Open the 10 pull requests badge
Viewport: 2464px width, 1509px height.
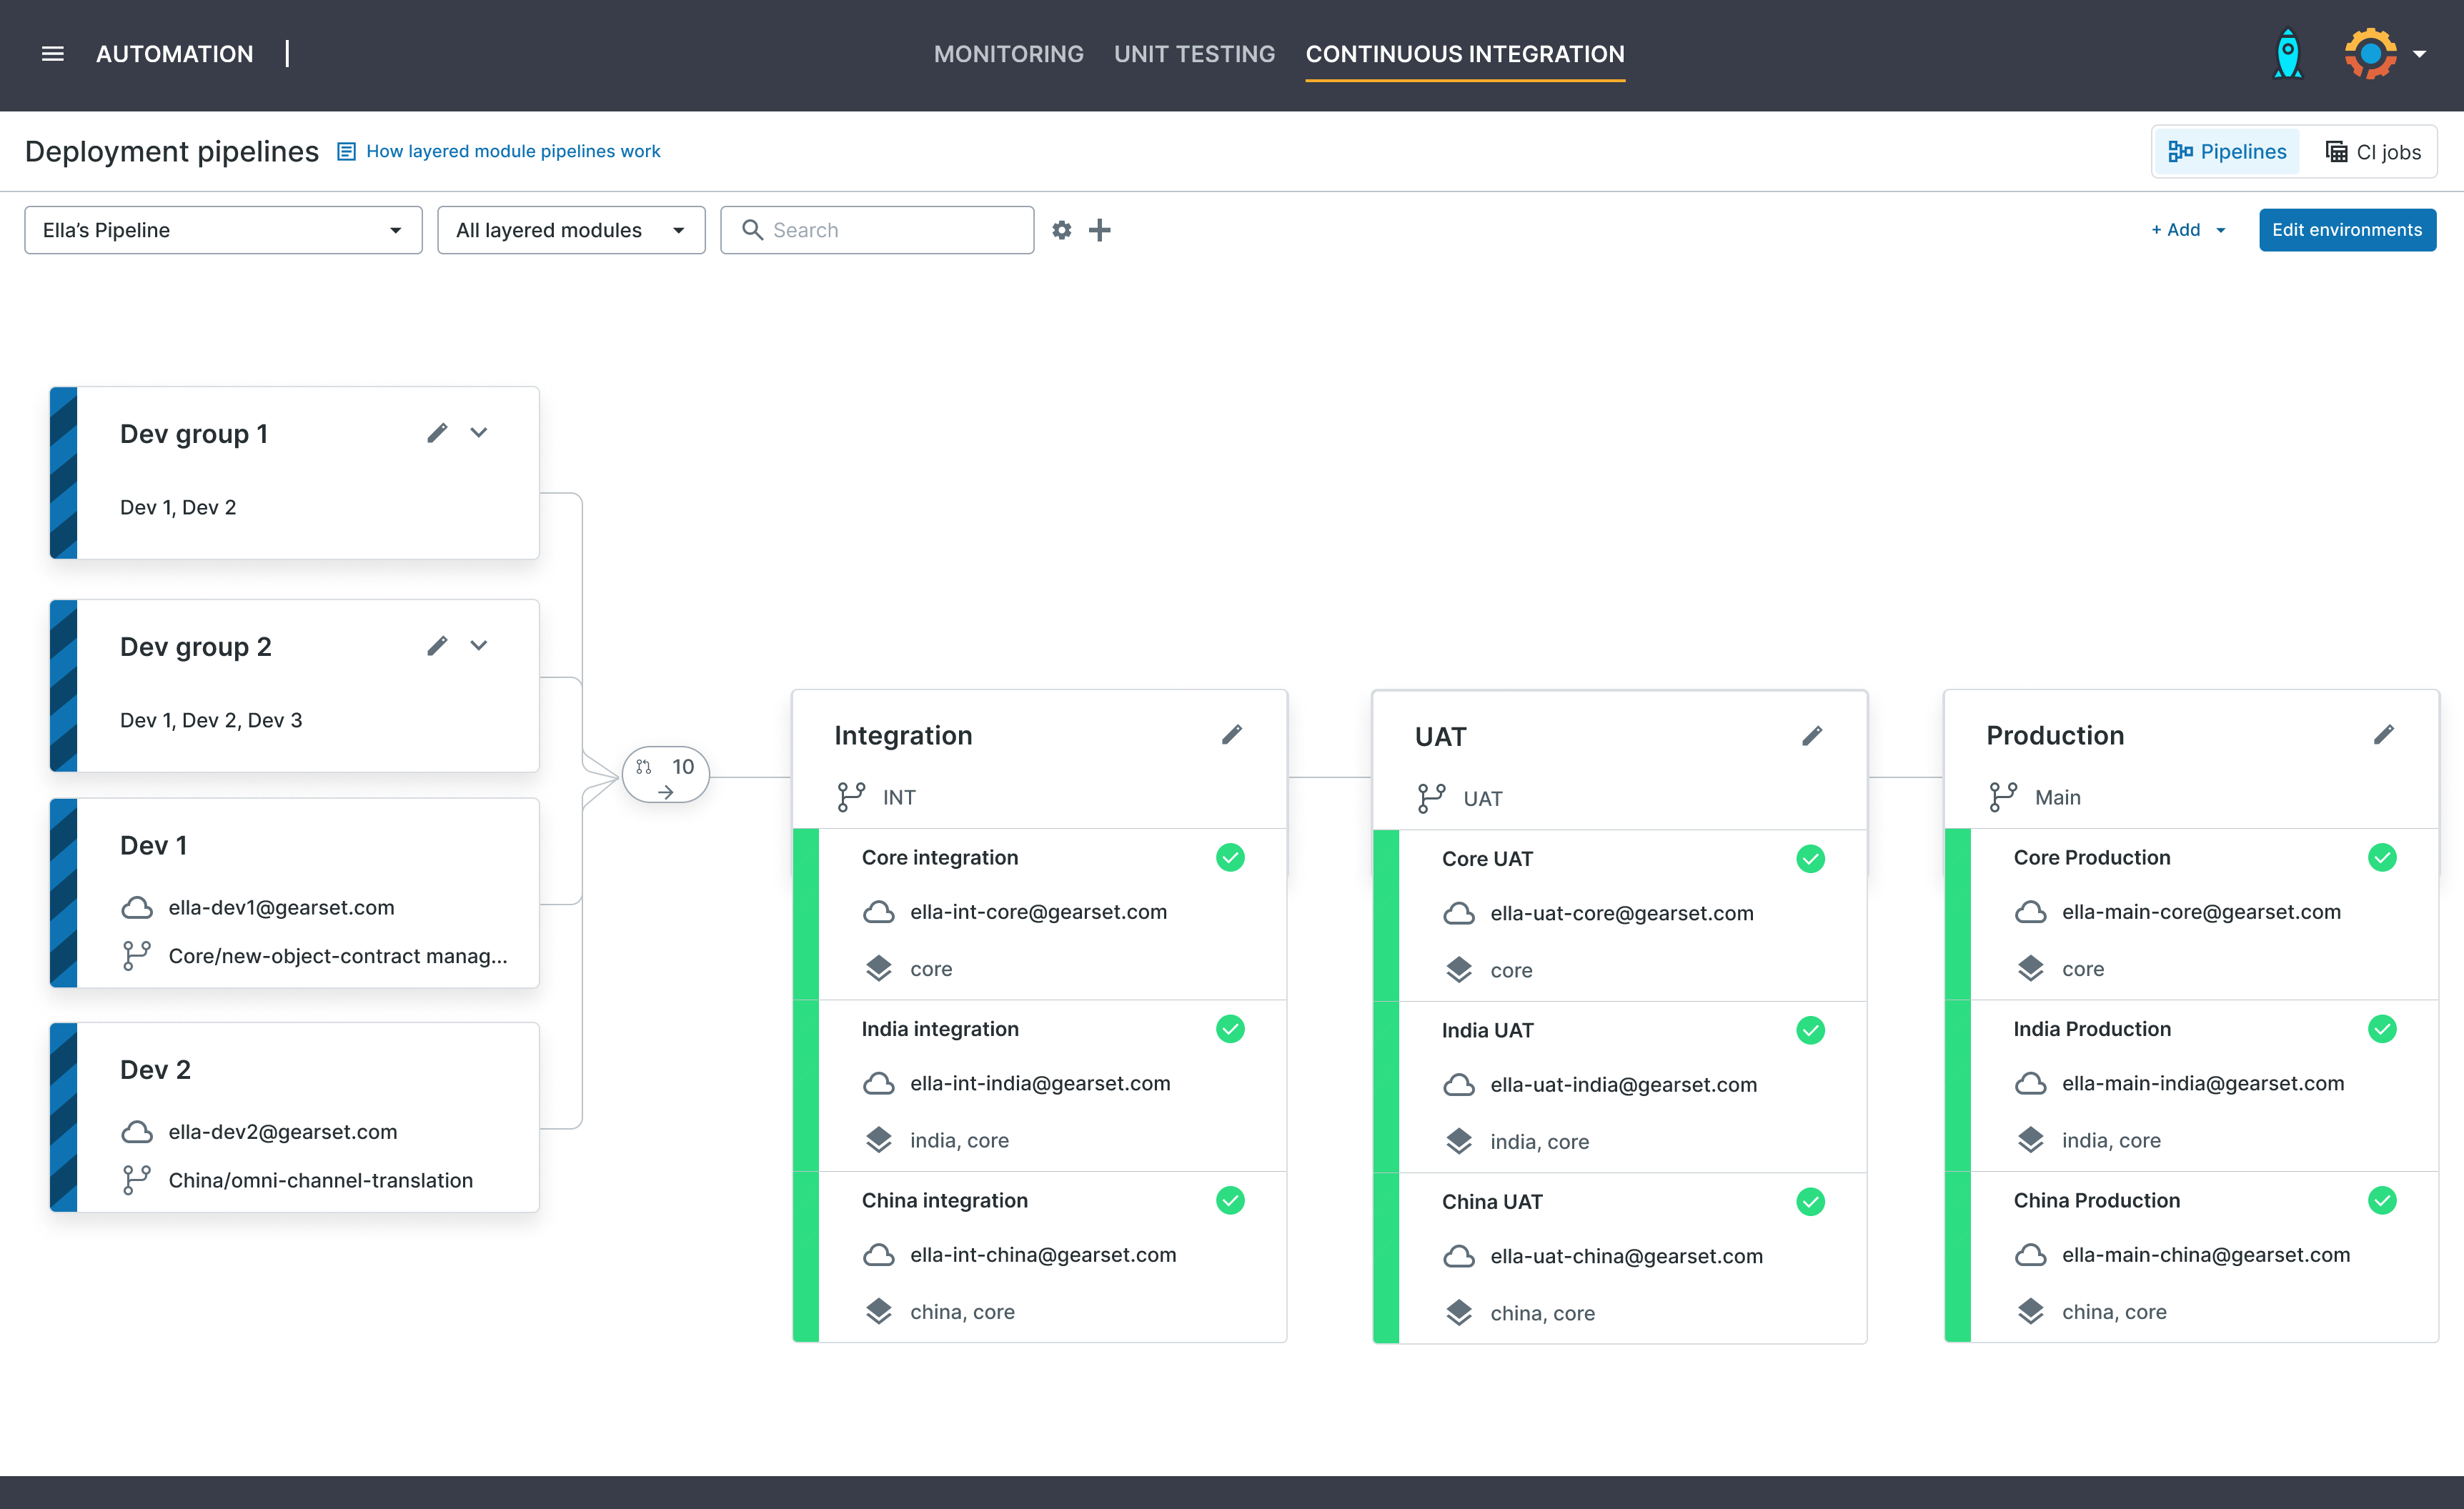click(666, 776)
